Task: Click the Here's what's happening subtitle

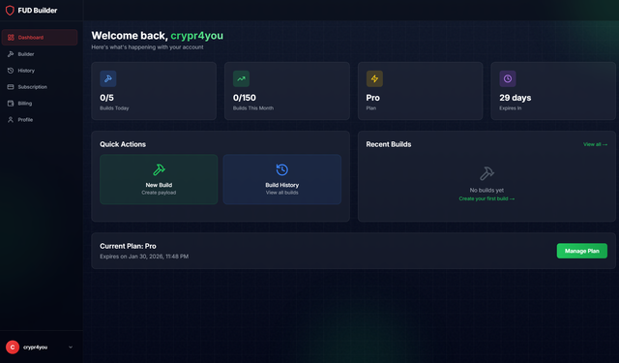Action: click(x=147, y=47)
